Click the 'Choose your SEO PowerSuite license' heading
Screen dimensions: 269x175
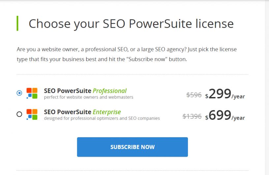click(131, 24)
